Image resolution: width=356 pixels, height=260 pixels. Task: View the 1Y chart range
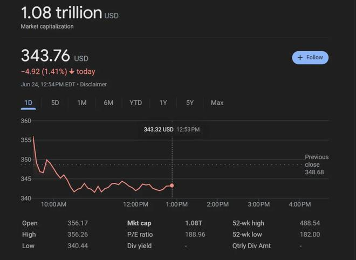163,102
